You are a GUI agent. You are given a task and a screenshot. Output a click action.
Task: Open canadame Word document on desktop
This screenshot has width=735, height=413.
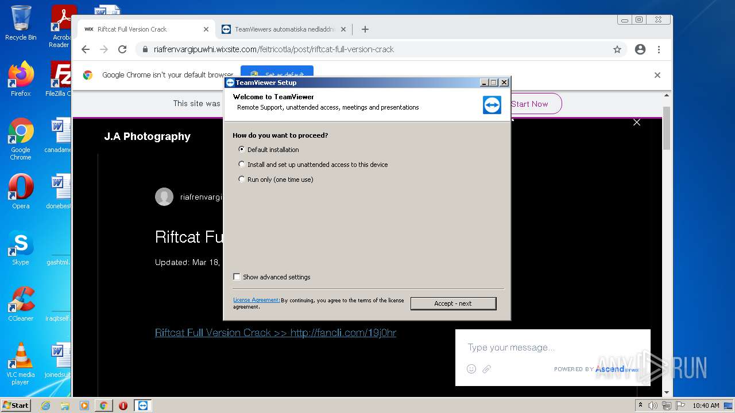[58, 136]
